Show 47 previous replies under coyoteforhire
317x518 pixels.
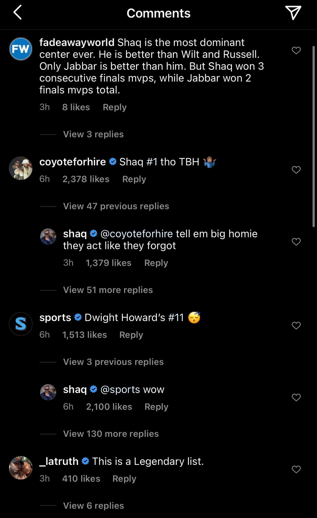tap(116, 206)
